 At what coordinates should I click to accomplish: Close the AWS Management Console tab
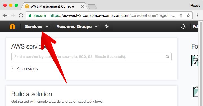(82, 6)
